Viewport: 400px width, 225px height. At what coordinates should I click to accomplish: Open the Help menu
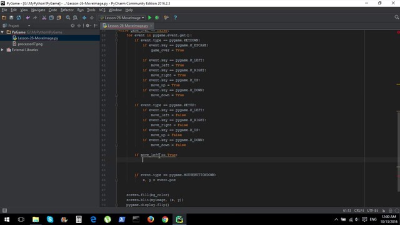pos(129,10)
